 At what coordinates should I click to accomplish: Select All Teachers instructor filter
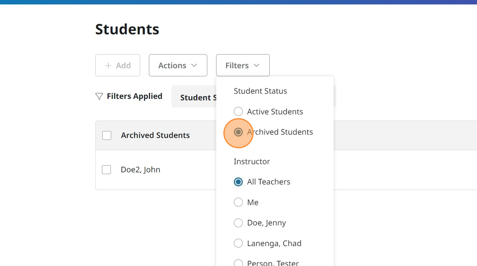point(238,182)
